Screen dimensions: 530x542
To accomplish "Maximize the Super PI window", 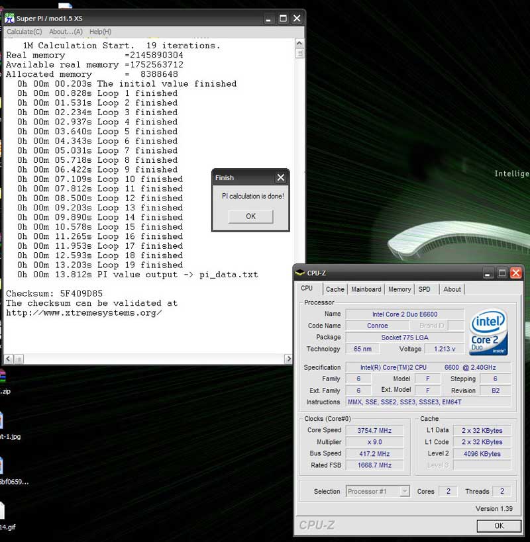I will (x=283, y=19).
